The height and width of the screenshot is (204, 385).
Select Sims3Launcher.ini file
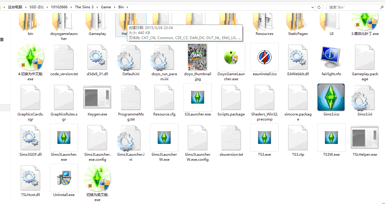point(131,143)
